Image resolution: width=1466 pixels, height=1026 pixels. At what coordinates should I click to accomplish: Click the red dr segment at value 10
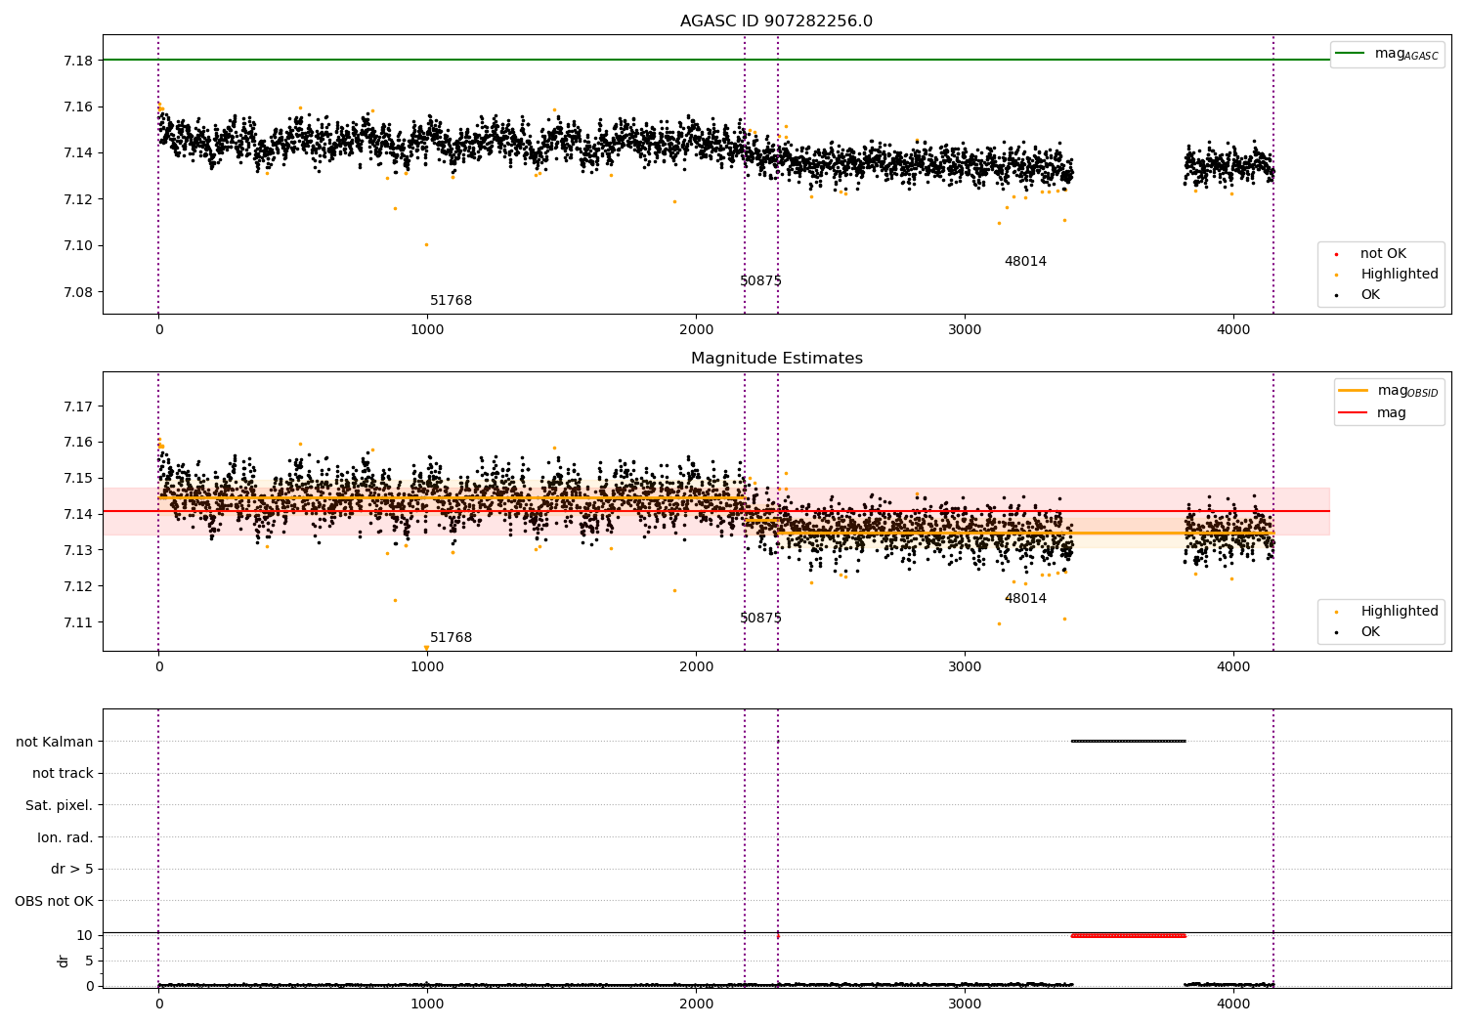tap(1129, 936)
